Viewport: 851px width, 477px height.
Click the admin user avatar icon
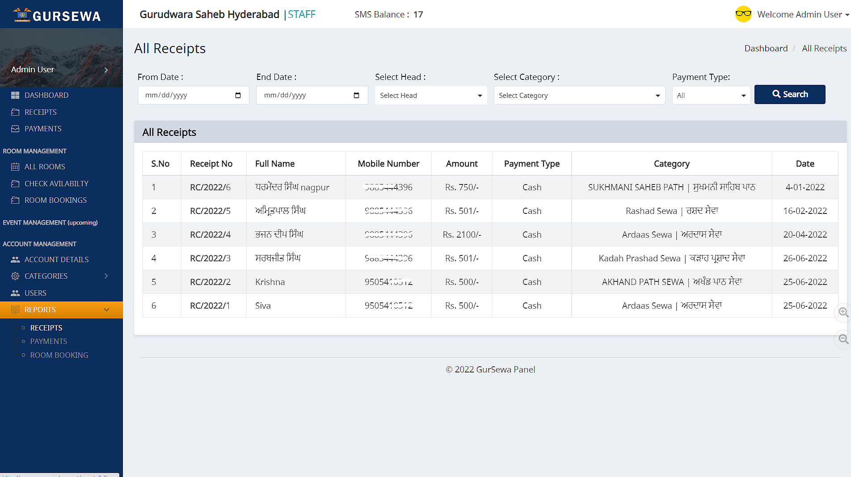(743, 14)
